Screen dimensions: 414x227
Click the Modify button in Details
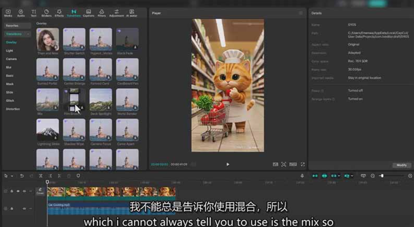point(401,165)
